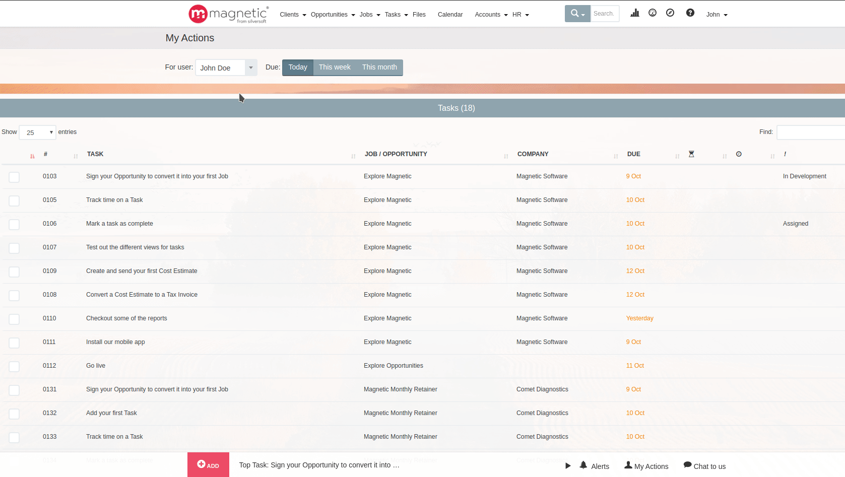Tick checkbox for task 0108
The width and height of the screenshot is (845, 477).
click(14, 296)
